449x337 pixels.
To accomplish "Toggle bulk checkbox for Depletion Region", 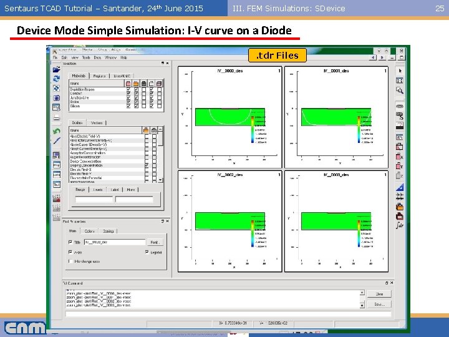I will pyautogui.click(x=128, y=89).
